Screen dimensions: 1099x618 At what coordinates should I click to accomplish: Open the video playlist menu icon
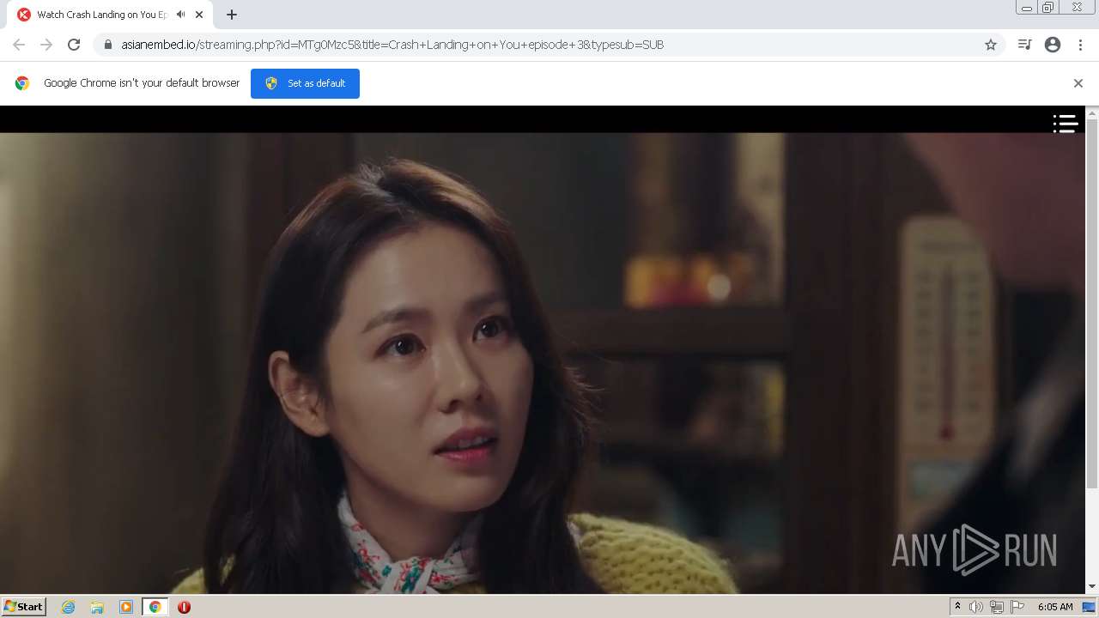pos(1066,124)
